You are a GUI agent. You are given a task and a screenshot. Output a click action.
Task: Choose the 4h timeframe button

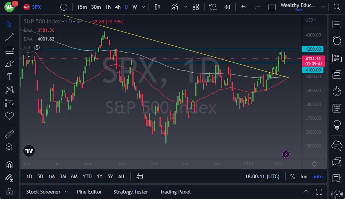click(x=117, y=7)
